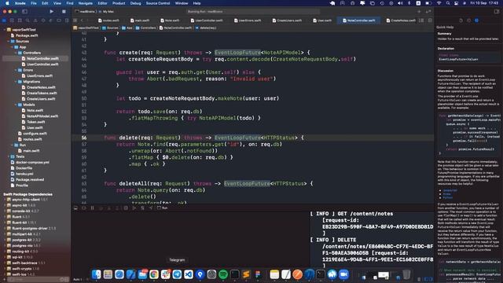The image size is (503, 283).
Task: Click the EventLoopFuture type on line 63
Action: pos(247,183)
